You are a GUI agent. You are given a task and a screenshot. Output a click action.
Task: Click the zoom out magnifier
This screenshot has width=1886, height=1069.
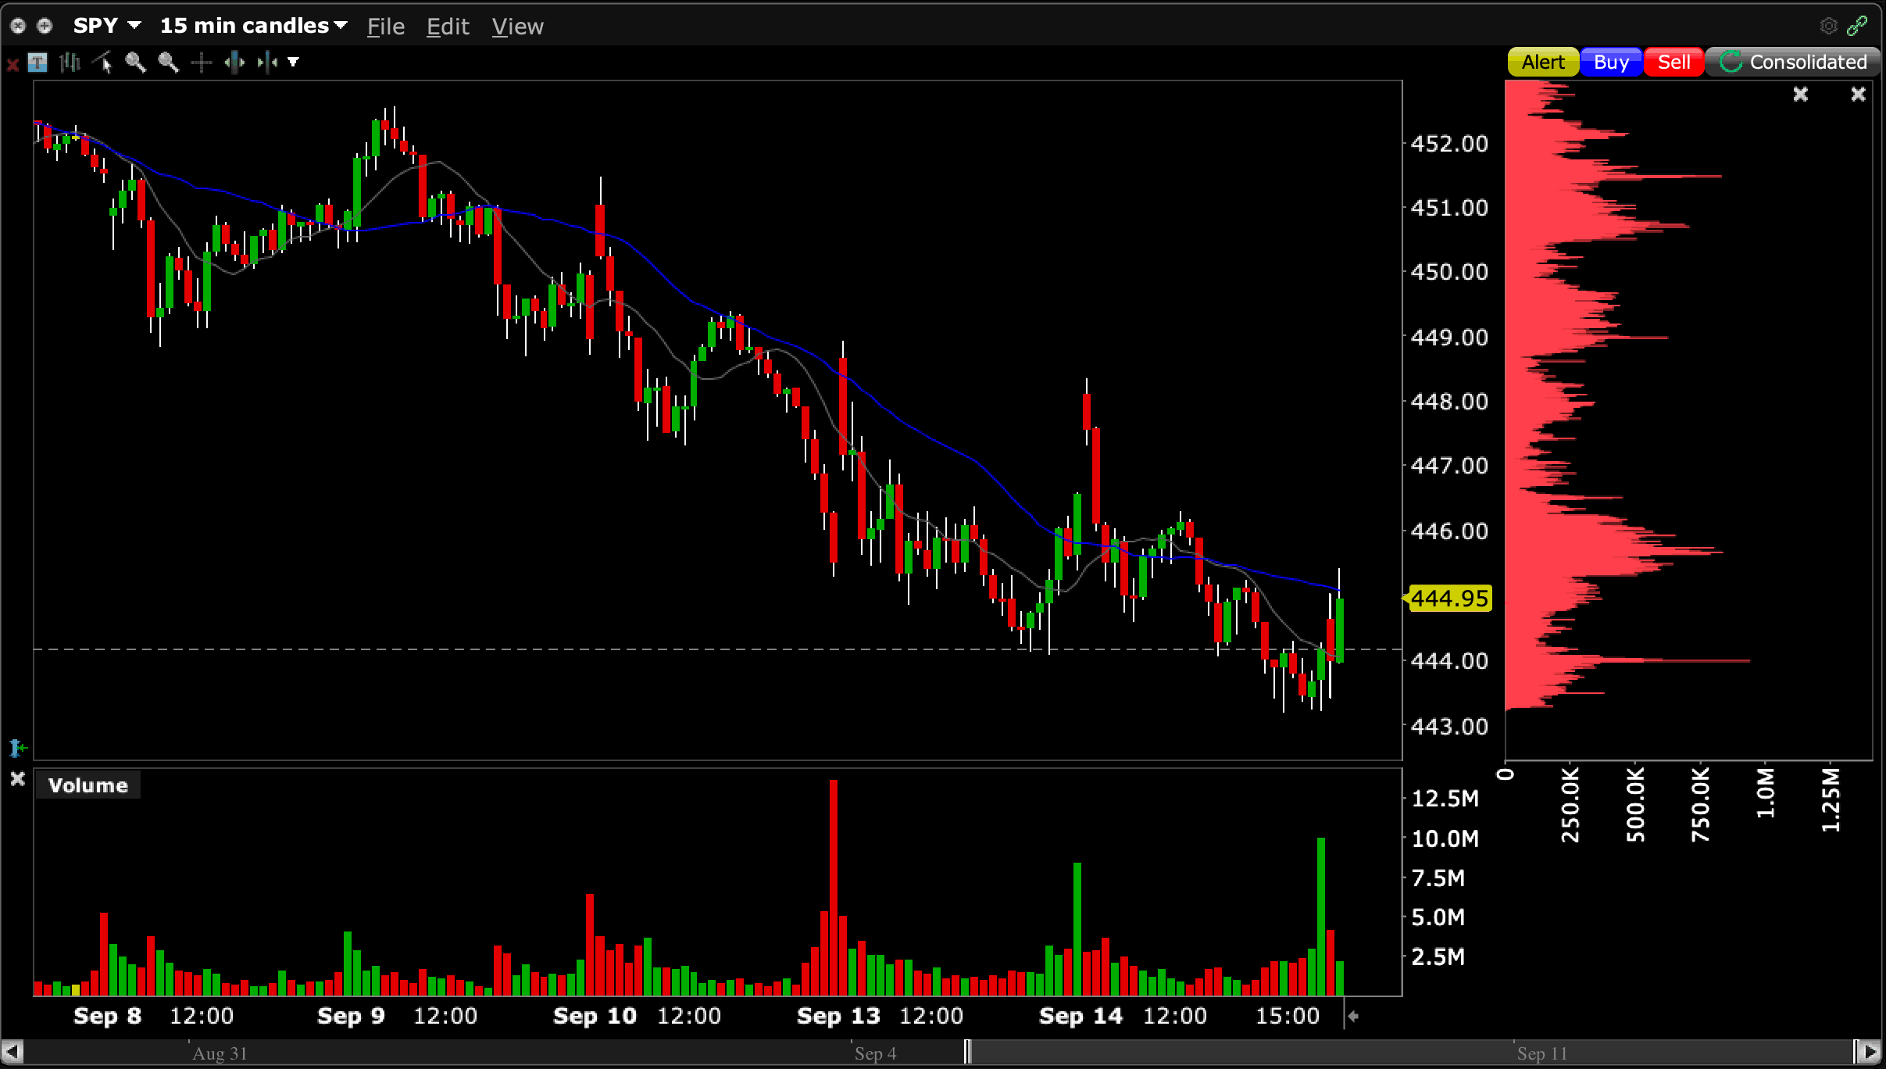coord(169,63)
